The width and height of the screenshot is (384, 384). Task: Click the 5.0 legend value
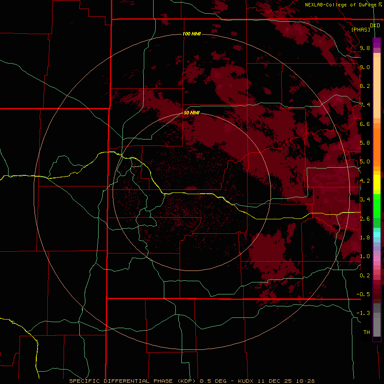365,162
